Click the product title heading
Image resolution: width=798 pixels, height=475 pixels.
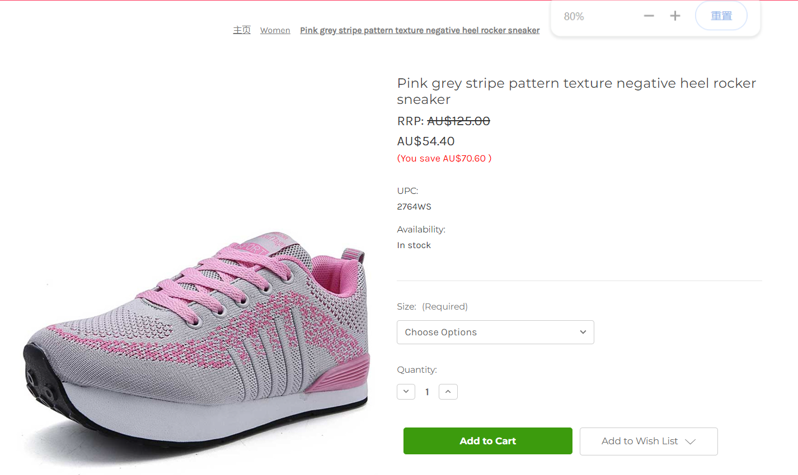576,91
